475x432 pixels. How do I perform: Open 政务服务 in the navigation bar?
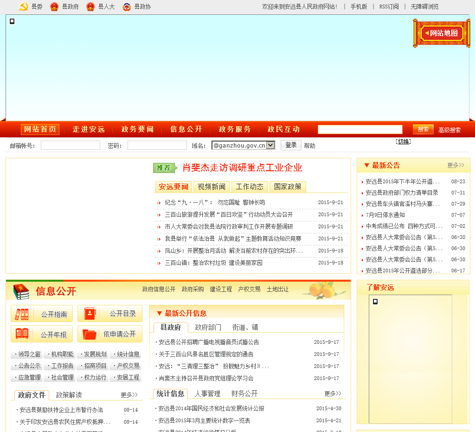click(235, 129)
